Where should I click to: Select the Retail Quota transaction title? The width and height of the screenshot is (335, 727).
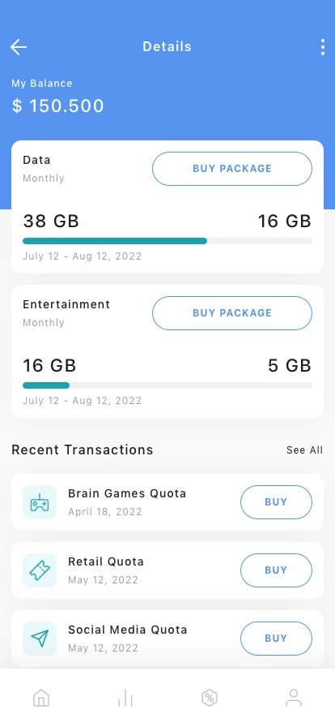(x=106, y=561)
